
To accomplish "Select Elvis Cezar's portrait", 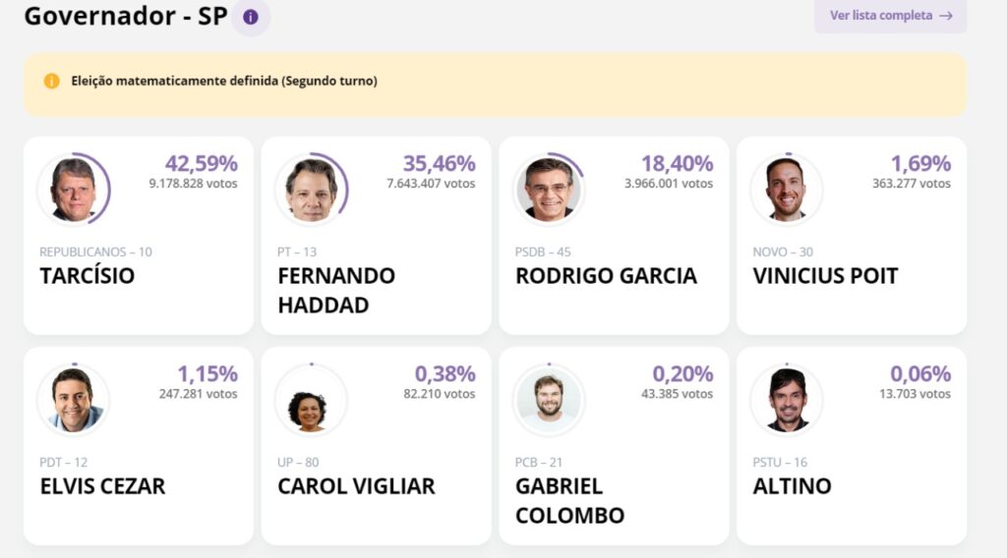I will click(74, 399).
